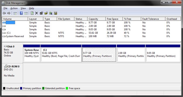
Task: Click the Forward arrow toolbar icon
Action: (x=9, y=13)
